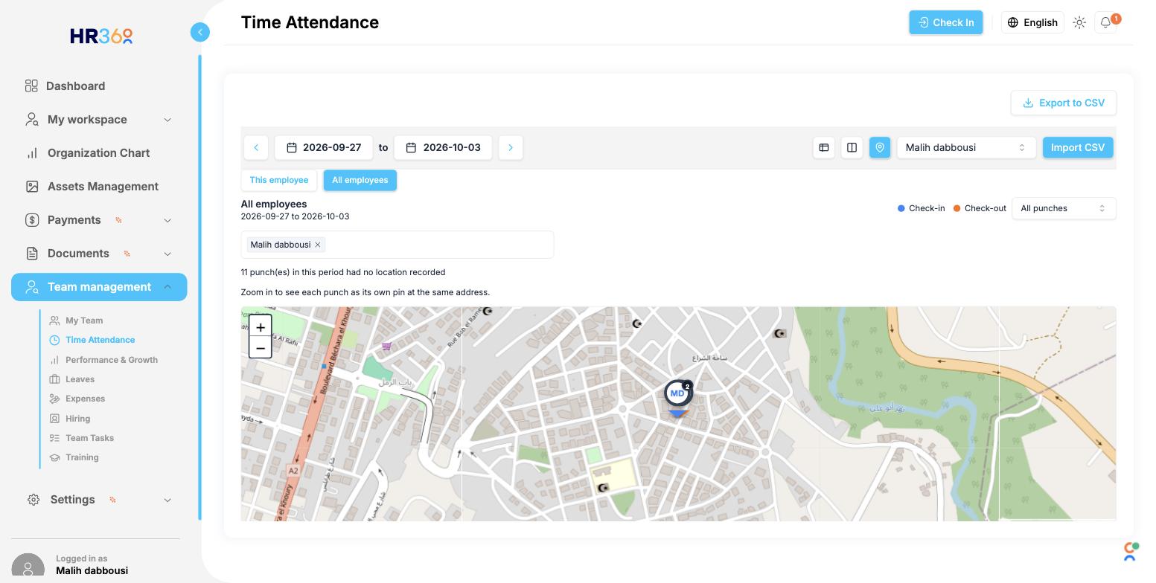The width and height of the screenshot is (1156, 583).
Task: Expand the Documents menu
Action: (99, 254)
